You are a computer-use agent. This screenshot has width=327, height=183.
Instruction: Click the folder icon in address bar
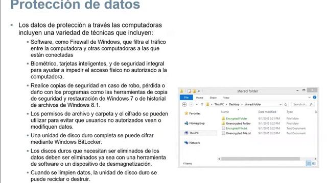[x=207, y=105]
